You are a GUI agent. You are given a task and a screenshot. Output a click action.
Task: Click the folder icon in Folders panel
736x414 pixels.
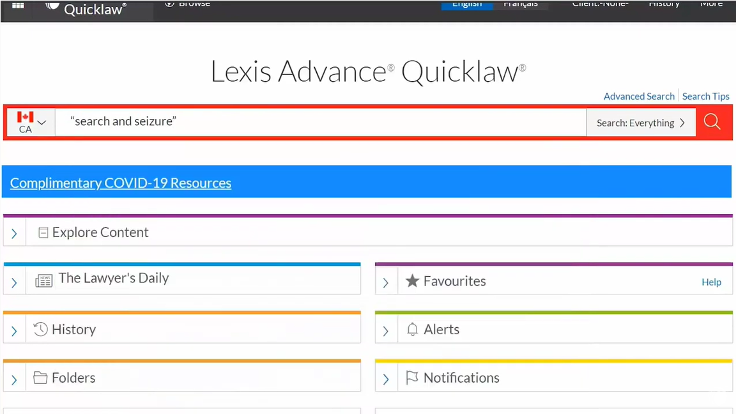41,378
